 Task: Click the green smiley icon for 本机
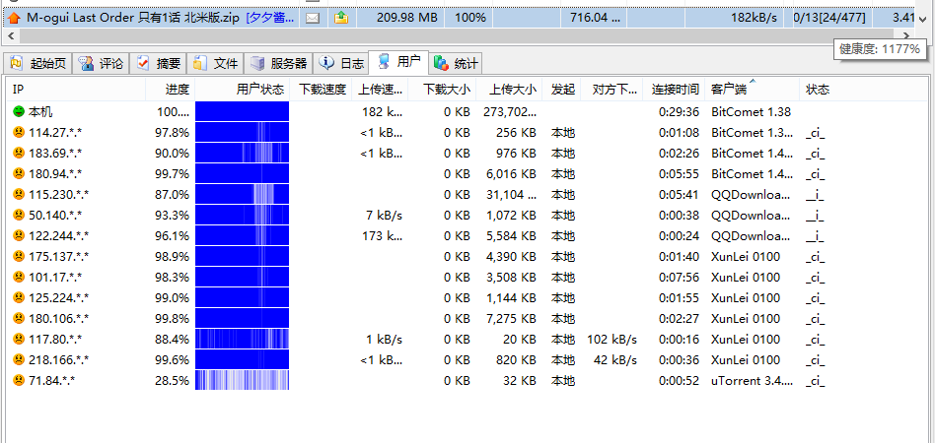[19, 112]
